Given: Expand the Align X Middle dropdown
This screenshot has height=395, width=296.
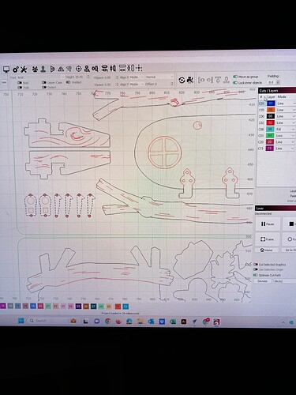Looking at the screenshot, I should tap(132, 77).
